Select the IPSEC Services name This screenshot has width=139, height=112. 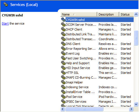pos(76,102)
